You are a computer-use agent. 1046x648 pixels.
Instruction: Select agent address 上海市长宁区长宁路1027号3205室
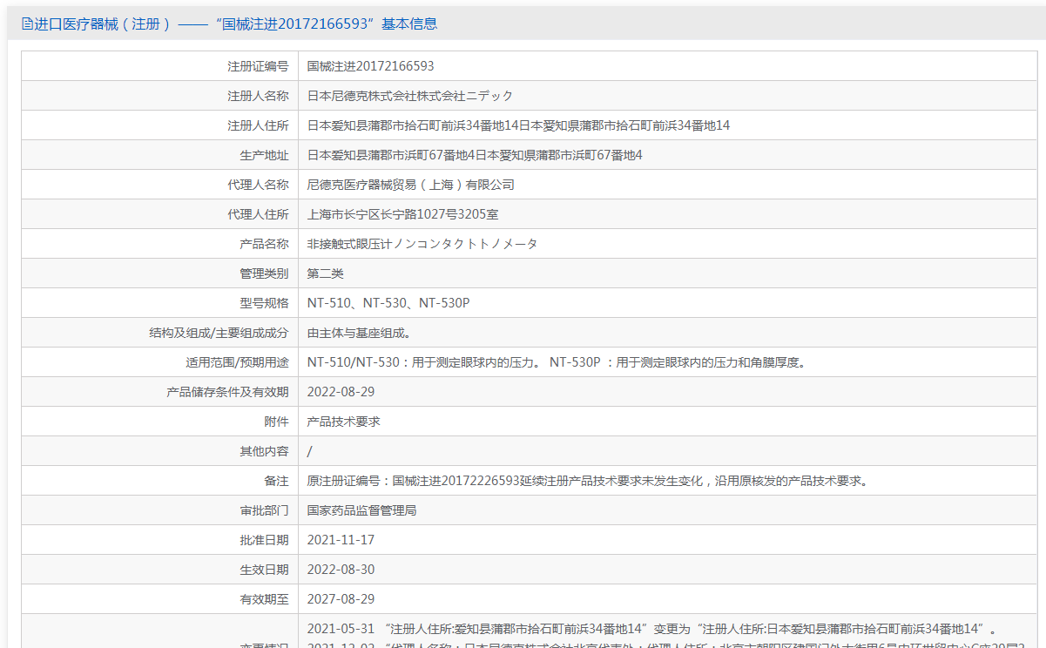click(402, 214)
